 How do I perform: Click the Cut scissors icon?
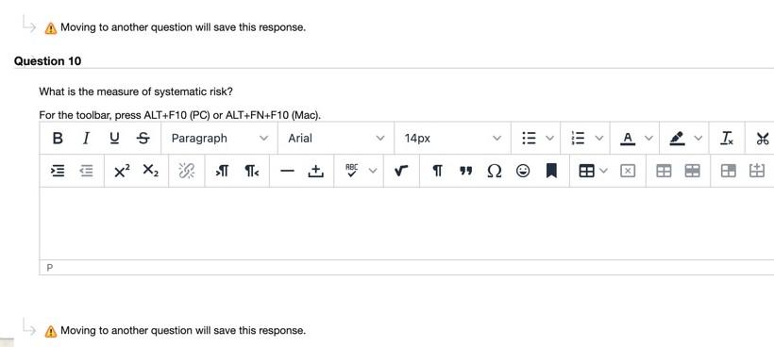763,139
